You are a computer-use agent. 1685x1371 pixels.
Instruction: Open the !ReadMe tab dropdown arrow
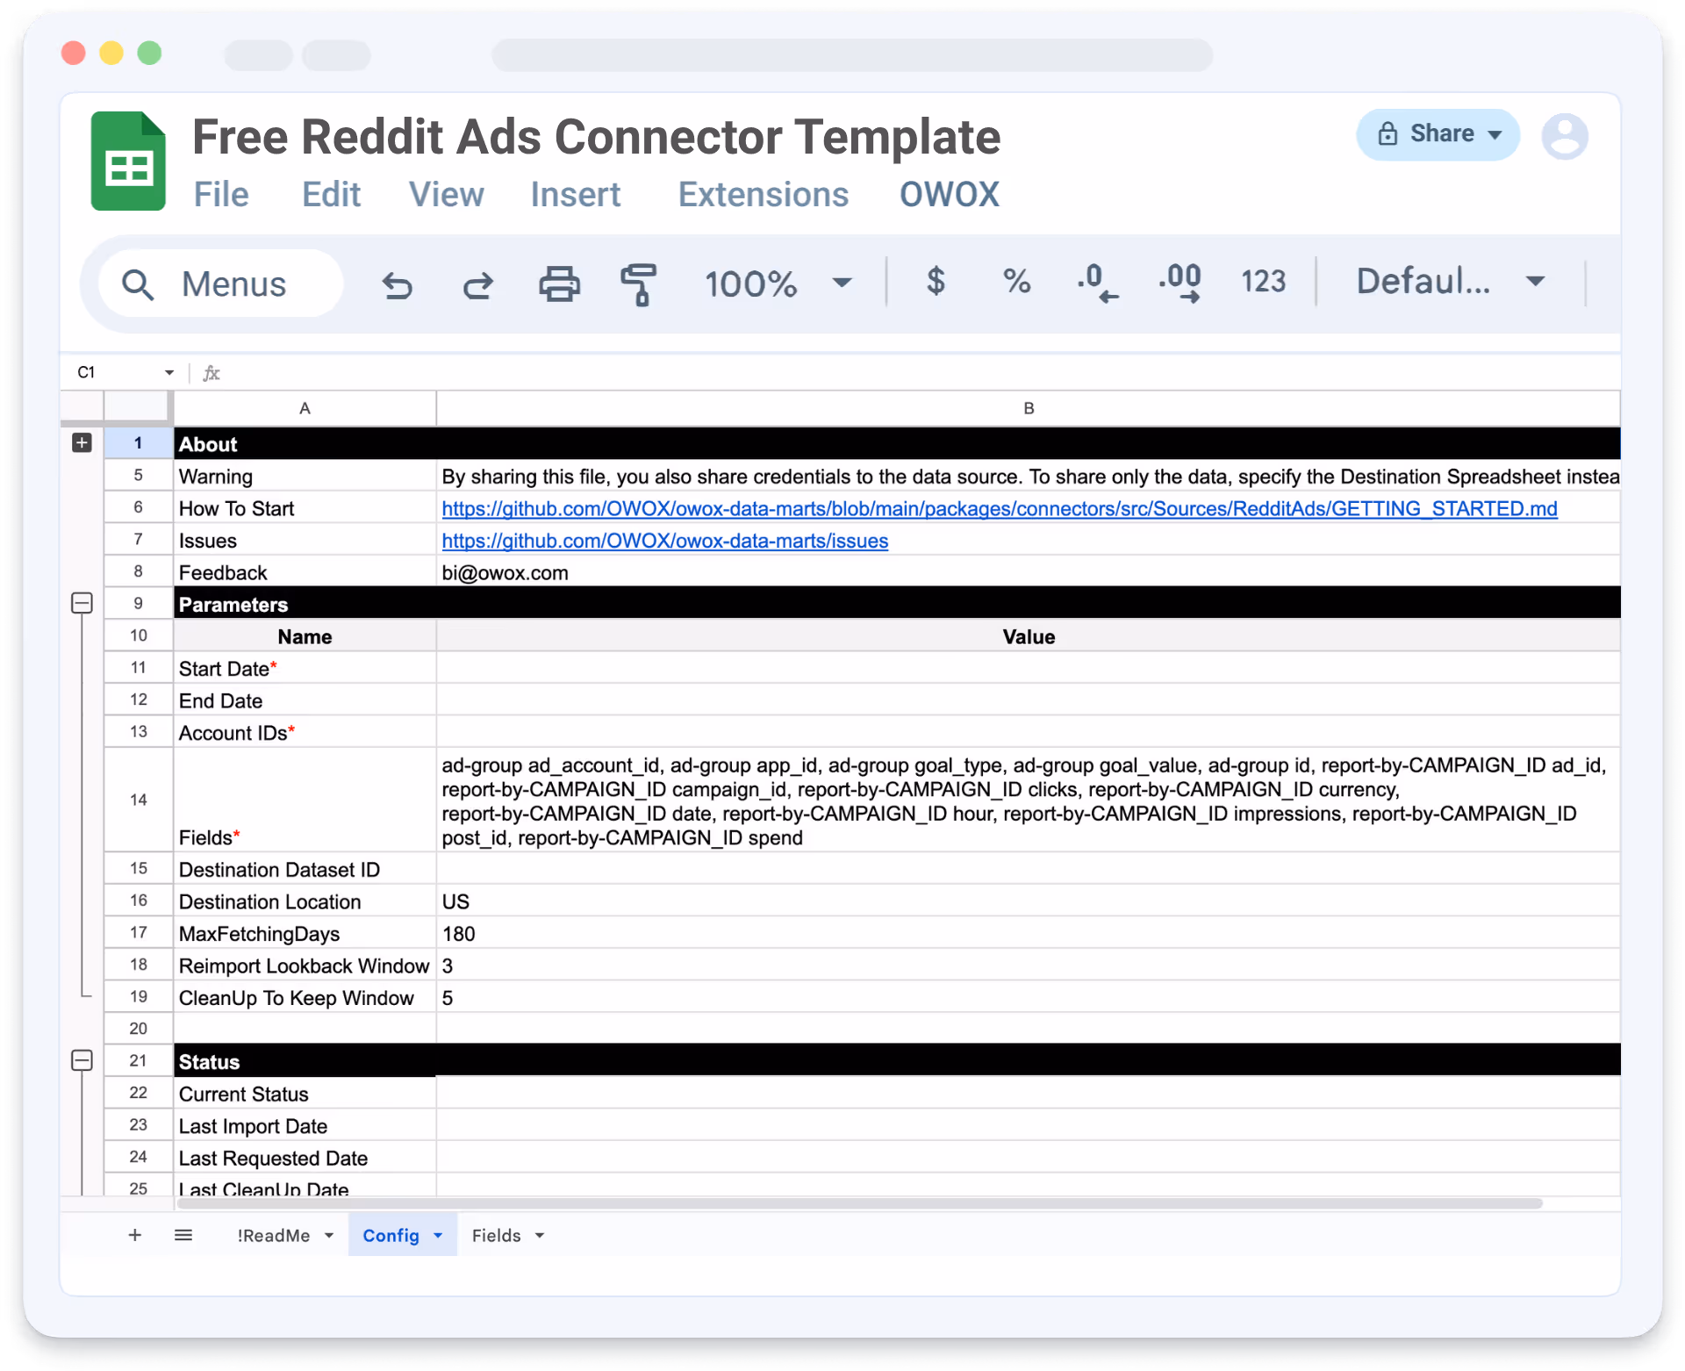pyautogui.click(x=329, y=1236)
